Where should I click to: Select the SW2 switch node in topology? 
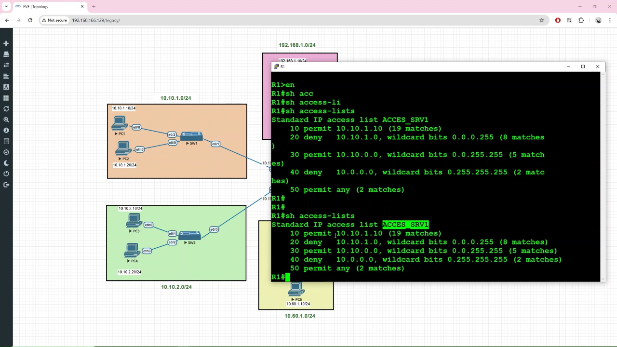point(189,236)
